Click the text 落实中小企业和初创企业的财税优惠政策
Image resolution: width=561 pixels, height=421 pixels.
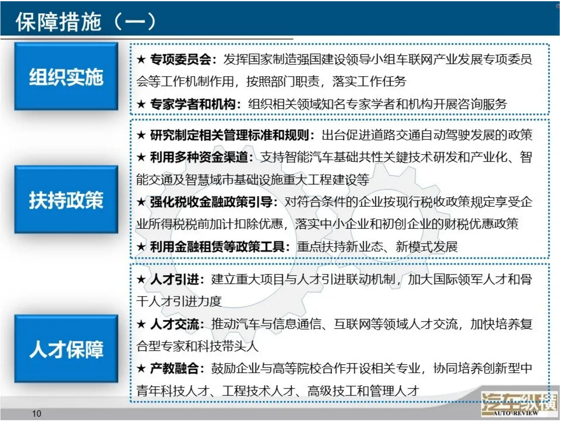coord(407,224)
